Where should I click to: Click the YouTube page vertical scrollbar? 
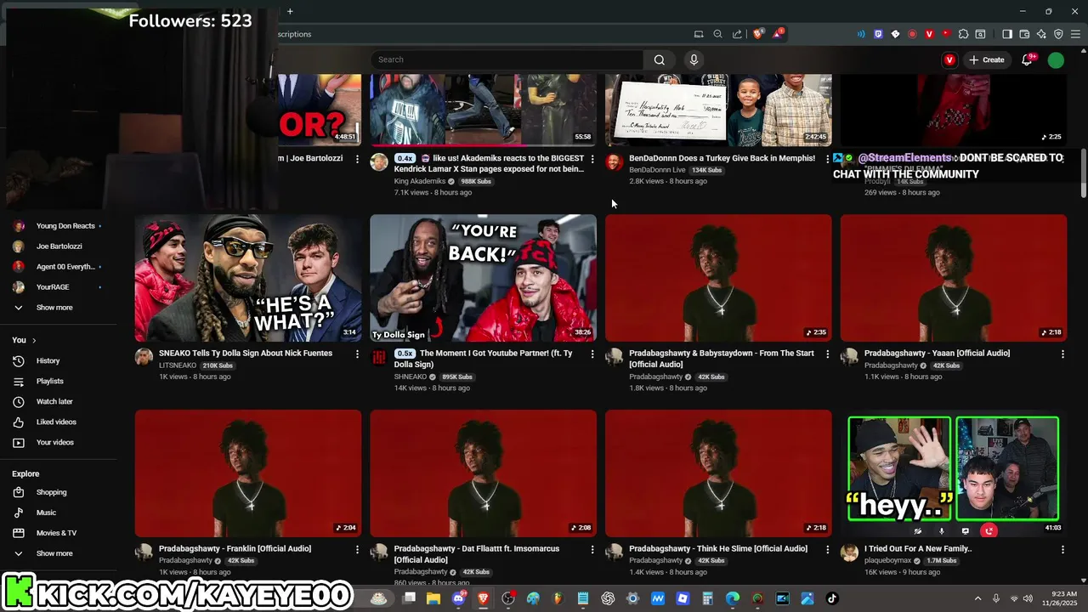tap(1083, 175)
